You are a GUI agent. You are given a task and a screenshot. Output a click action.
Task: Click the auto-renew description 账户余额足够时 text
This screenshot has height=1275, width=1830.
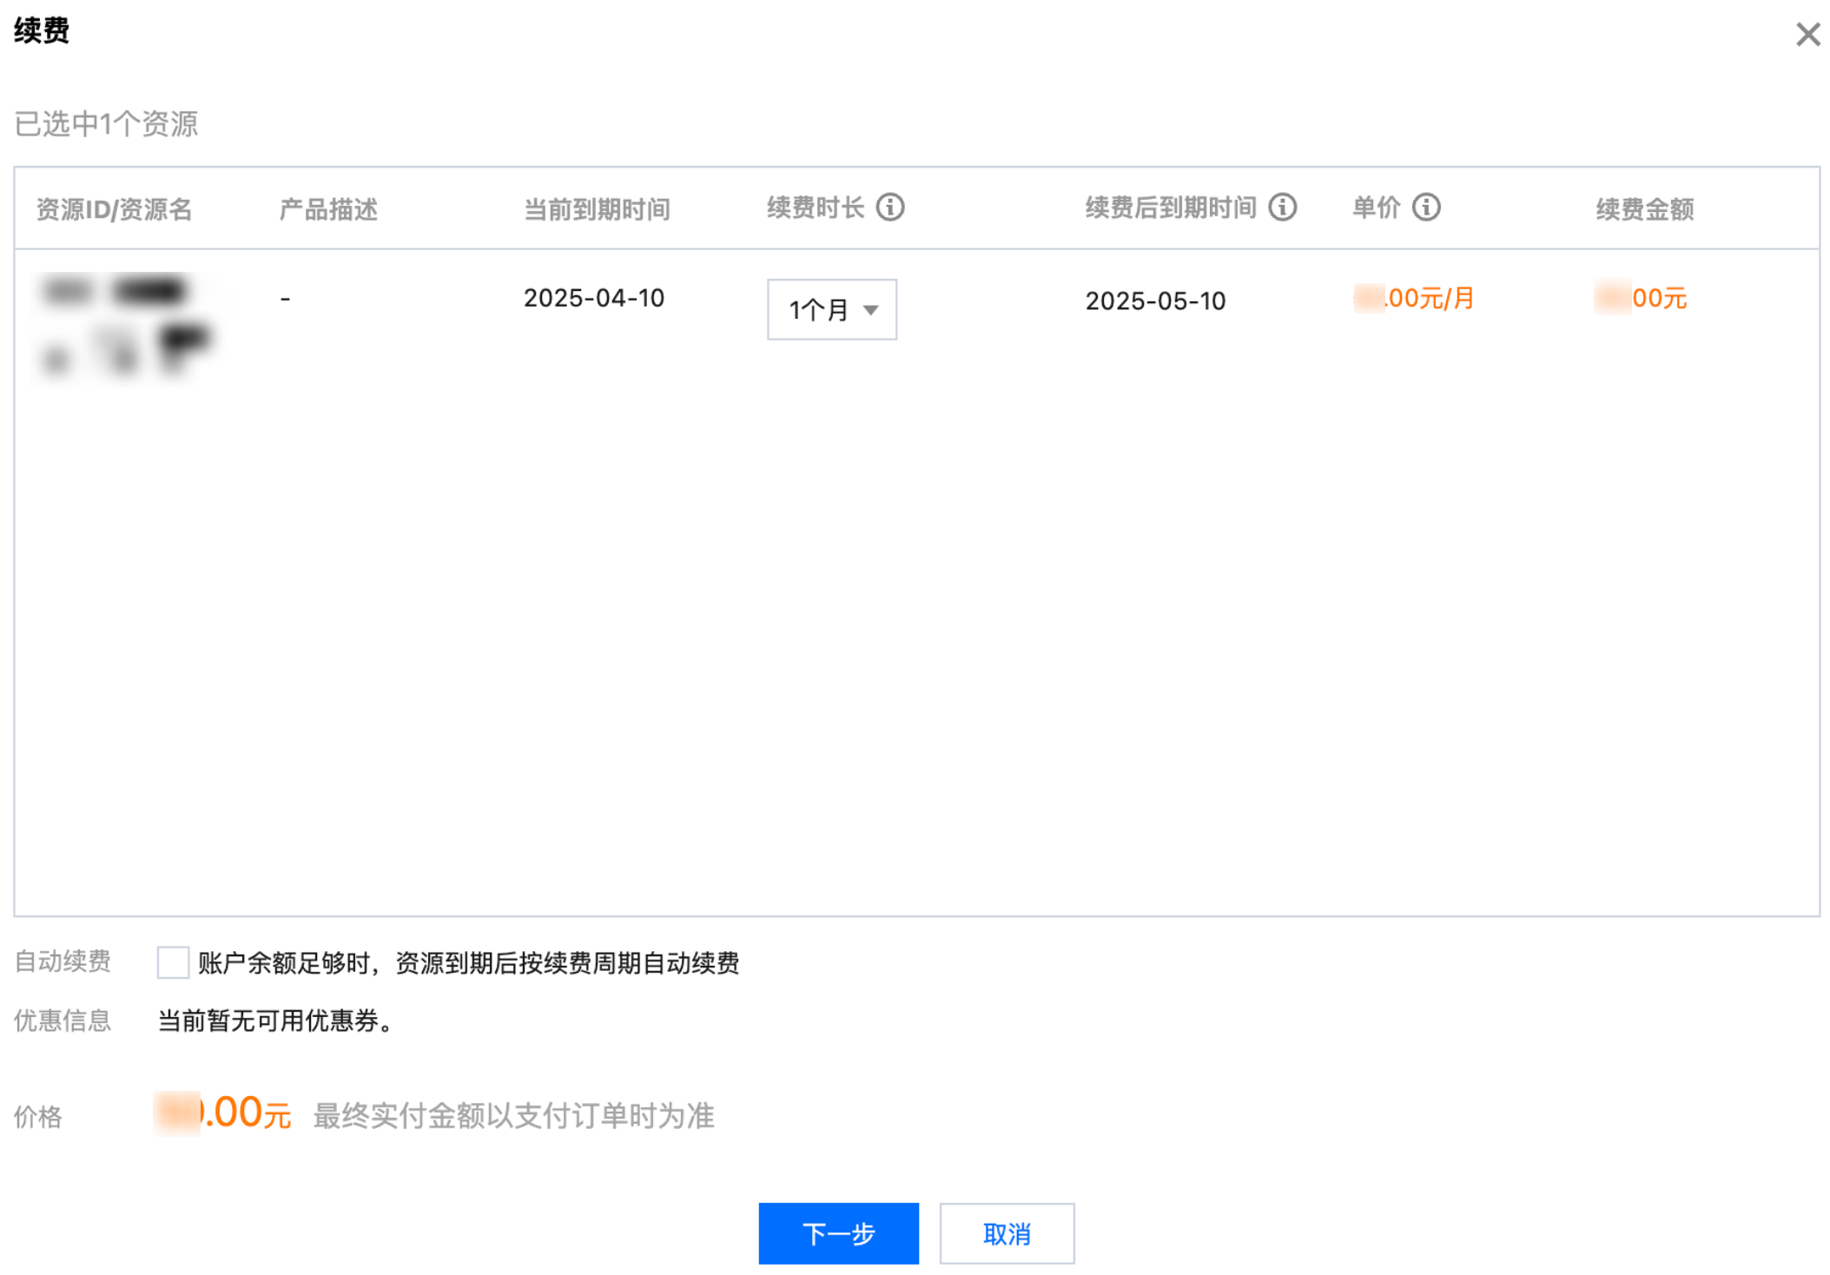[x=468, y=963]
